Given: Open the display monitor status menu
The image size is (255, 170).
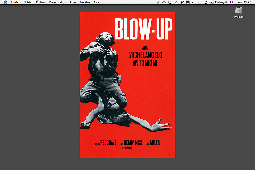Looking at the screenshot, I should tap(188, 2).
